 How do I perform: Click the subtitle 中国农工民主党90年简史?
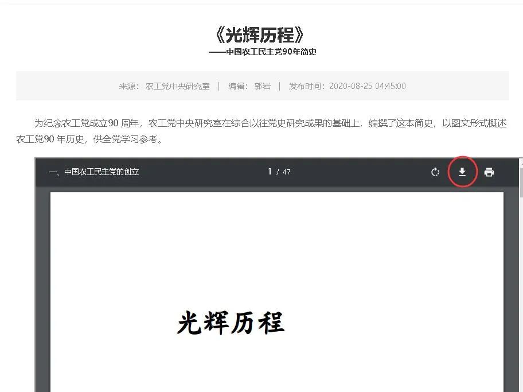click(x=271, y=52)
